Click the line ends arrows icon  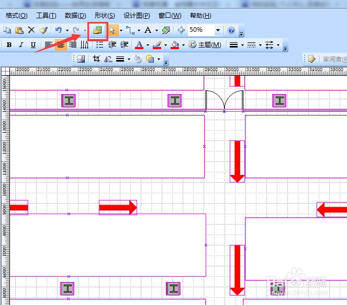(270, 45)
